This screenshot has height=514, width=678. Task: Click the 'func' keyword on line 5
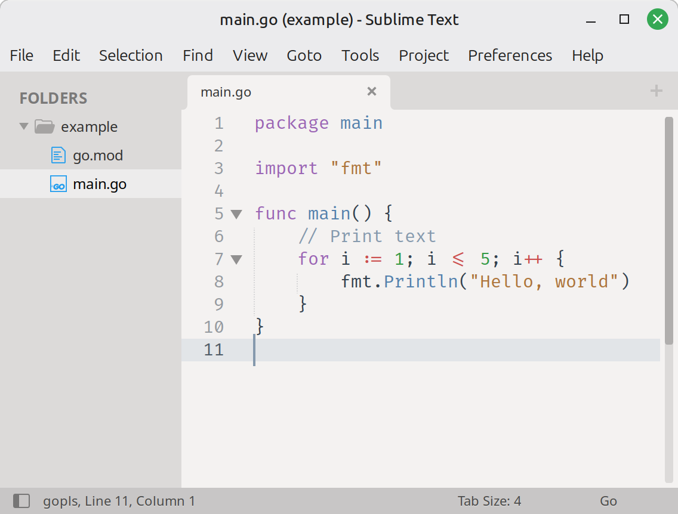276,214
